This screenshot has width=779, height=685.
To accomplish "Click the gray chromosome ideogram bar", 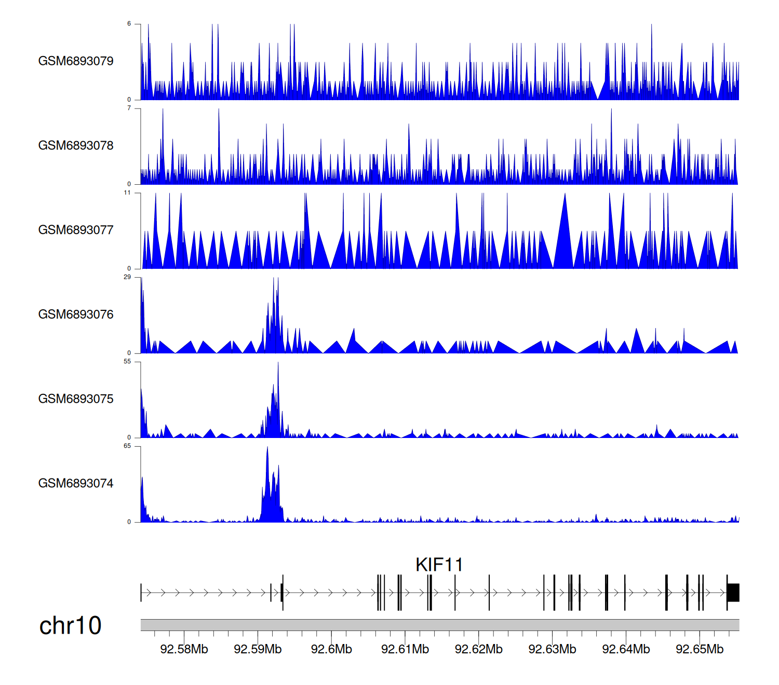I will point(439,625).
